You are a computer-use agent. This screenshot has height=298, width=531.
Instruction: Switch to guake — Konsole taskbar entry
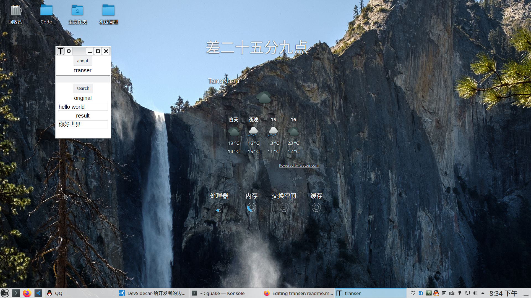click(x=226, y=293)
